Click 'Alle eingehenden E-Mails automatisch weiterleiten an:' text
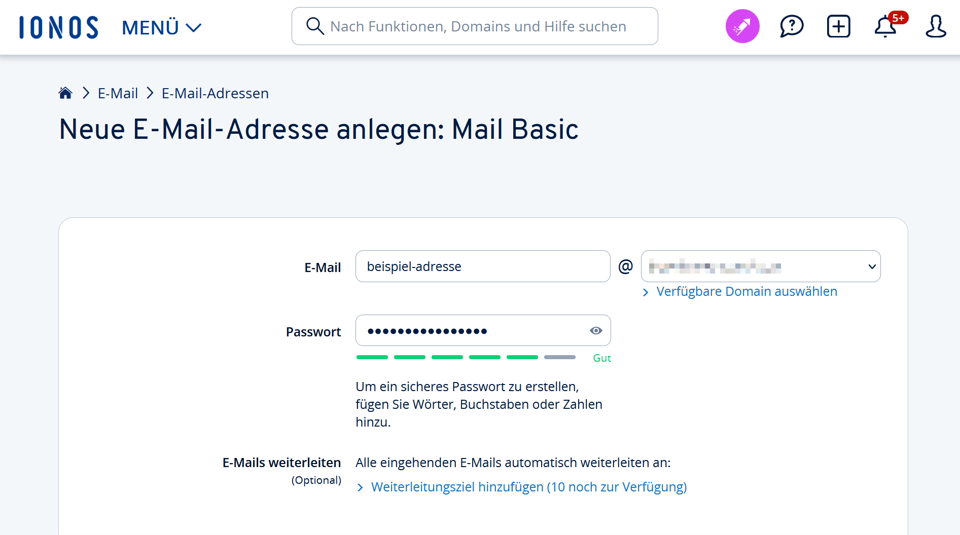 point(513,463)
